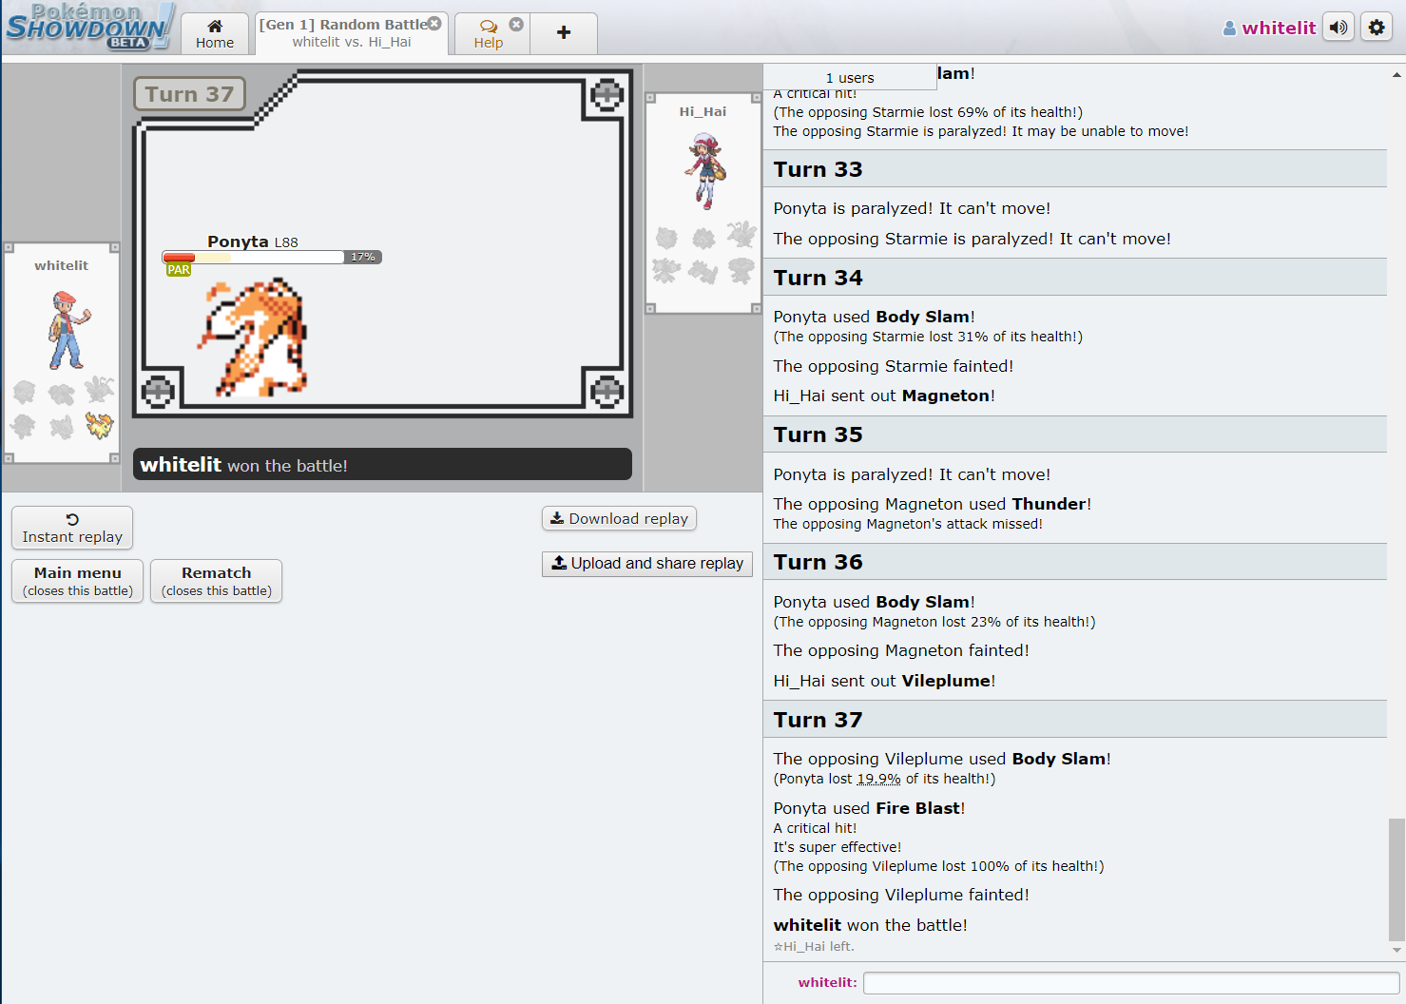Click the Pokémon Showdown logo
This screenshot has width=1406, height=1004.
(x=88, y=27)
